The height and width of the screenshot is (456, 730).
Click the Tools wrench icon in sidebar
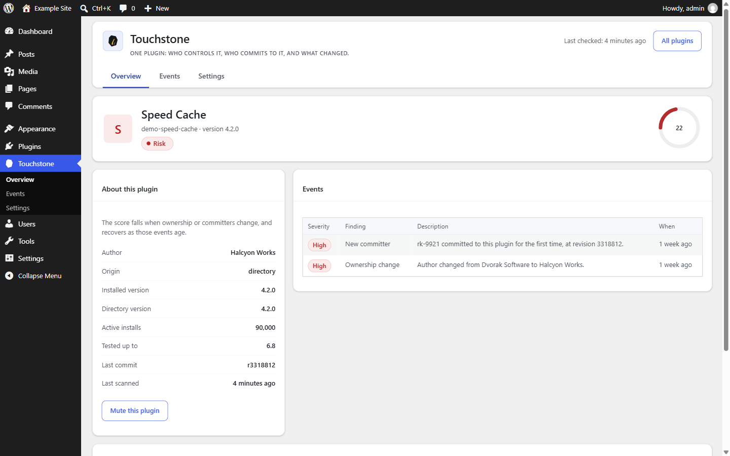coord(9,241)
